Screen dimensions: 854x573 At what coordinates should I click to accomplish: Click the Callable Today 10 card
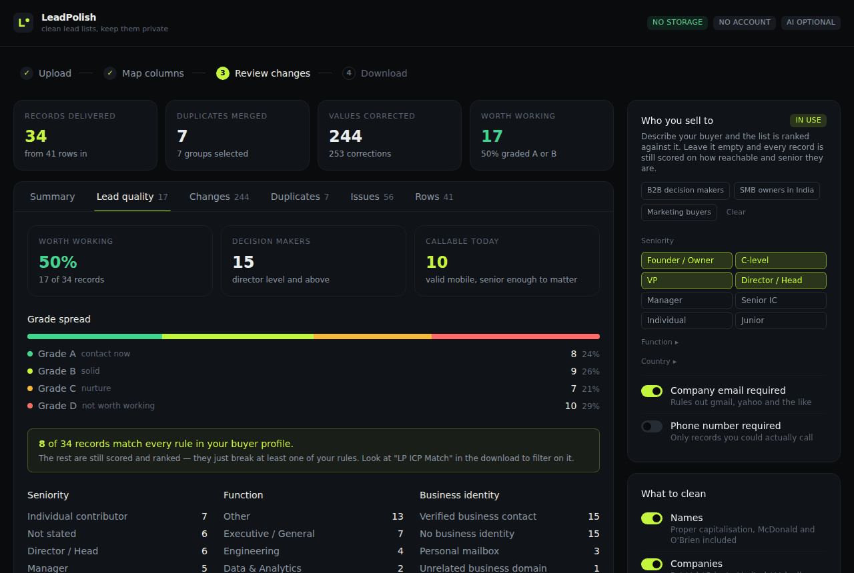(x=507, y=261)
